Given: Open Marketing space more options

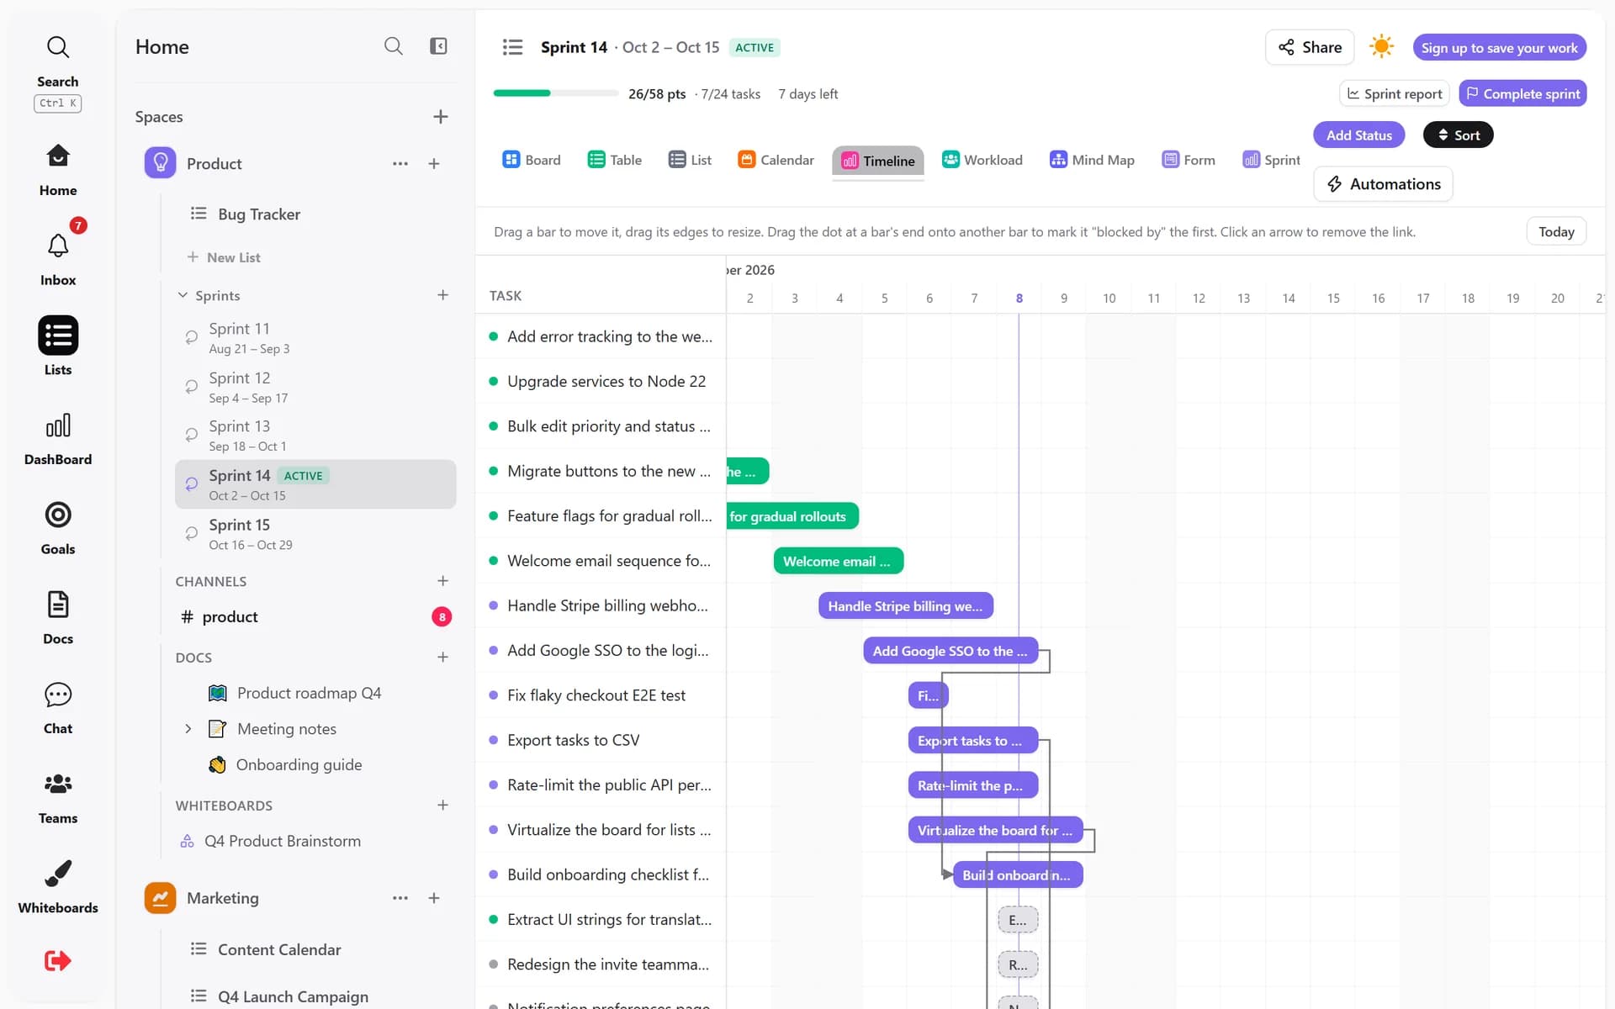Looking at the screenshot, I should [x=400, y=898].
